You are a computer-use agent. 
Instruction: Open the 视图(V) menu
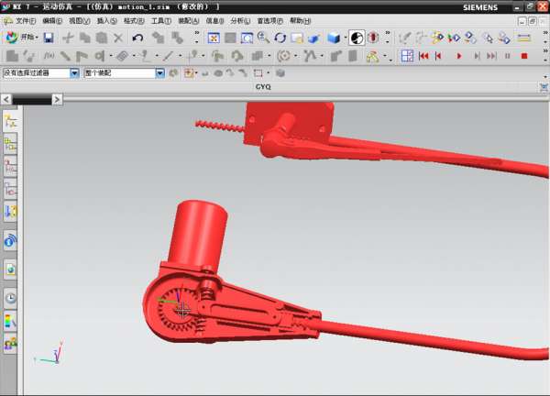coord(79,21)
